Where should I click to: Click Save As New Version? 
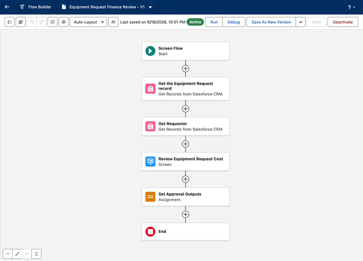[x=271, y=22]
